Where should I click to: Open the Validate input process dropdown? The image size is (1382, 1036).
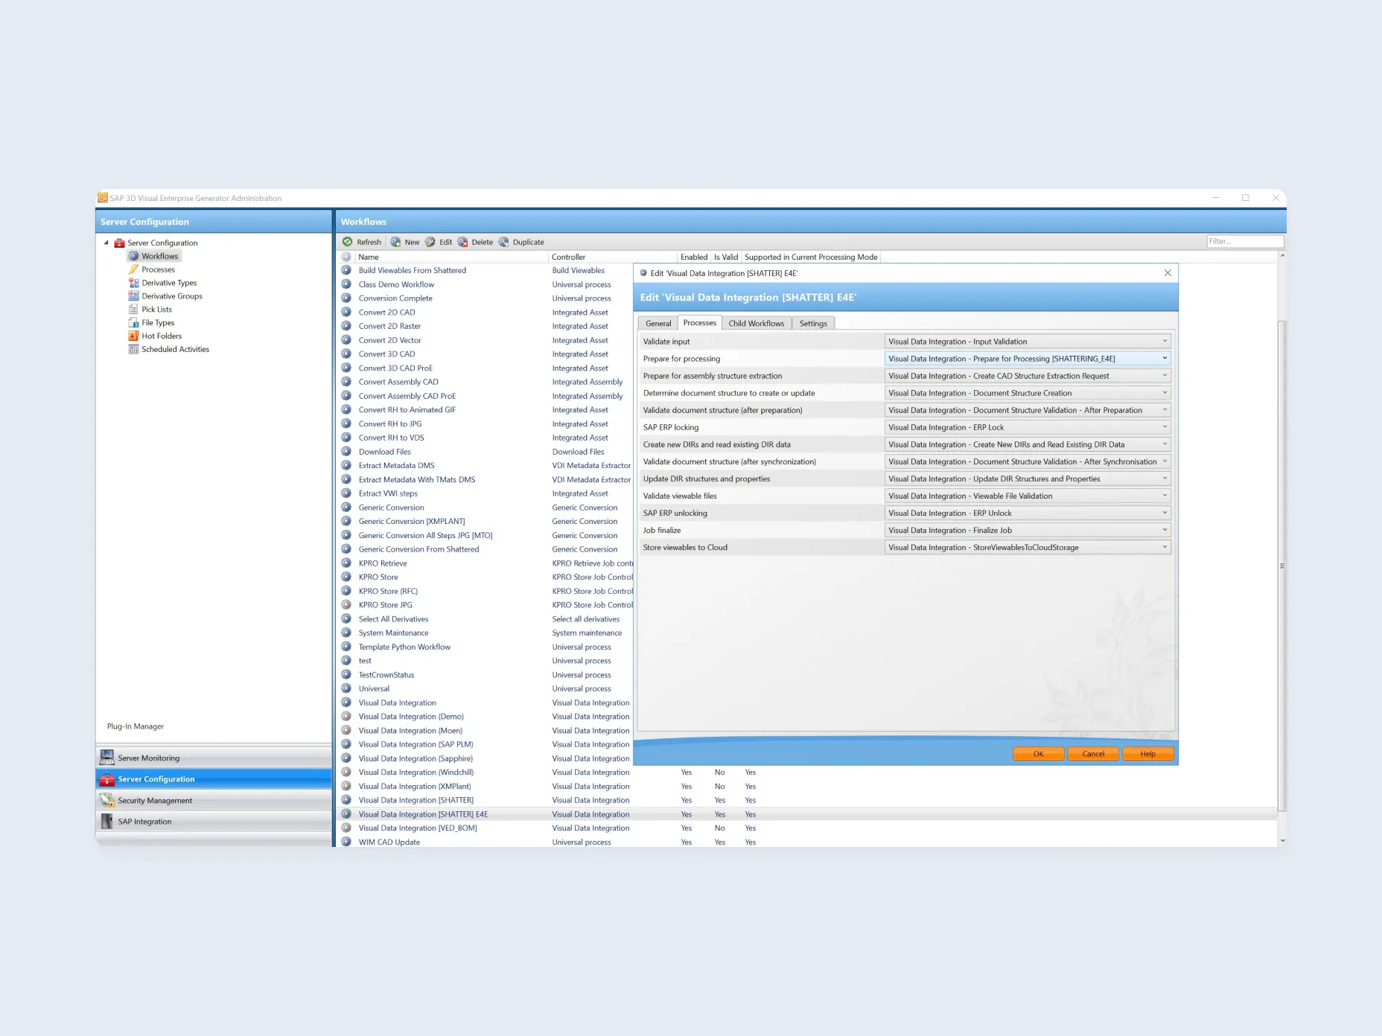click(x=1028, y=342)
